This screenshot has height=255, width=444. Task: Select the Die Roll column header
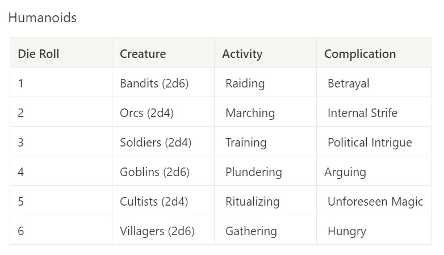(39, 54)
